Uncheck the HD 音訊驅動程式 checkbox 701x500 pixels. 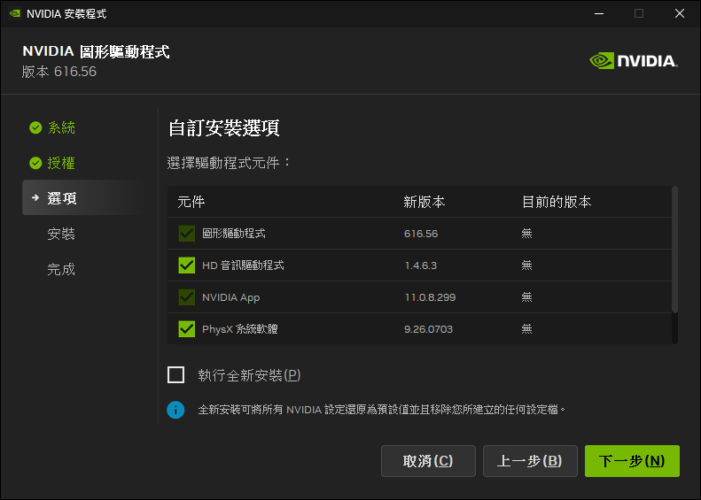coord(186,265)
